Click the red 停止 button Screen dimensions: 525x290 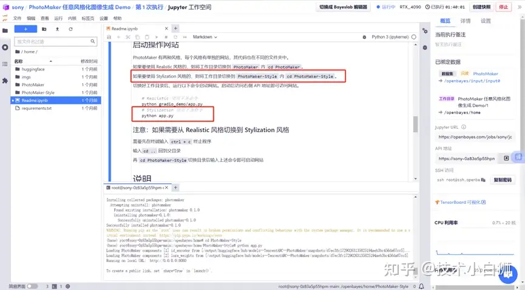(503, 7)
